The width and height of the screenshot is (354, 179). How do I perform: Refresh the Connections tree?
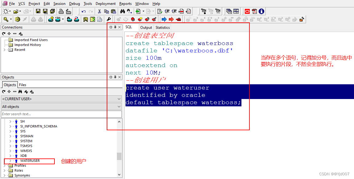pos(3,34)
